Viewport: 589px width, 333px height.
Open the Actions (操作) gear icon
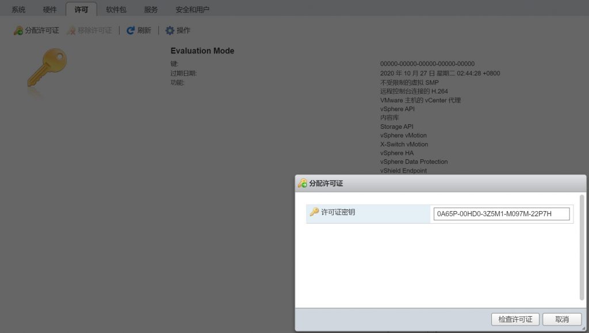click(x=170, y=30)
